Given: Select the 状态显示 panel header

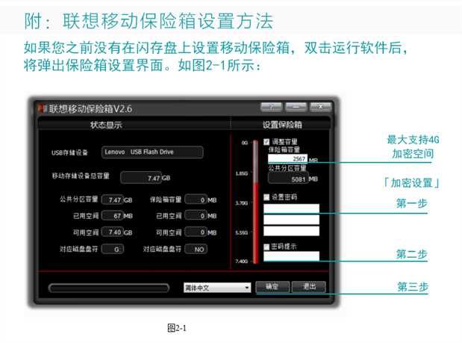Looking at the screenshot, I should point(106,125).
